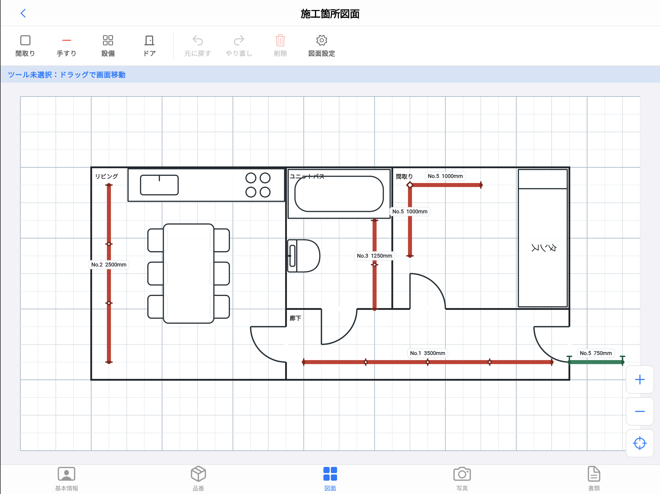Select the 間取り room layout tool
660x494 pixels.
25,46
